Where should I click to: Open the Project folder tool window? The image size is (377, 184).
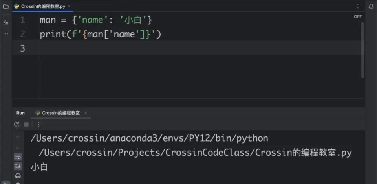point(6,7)
